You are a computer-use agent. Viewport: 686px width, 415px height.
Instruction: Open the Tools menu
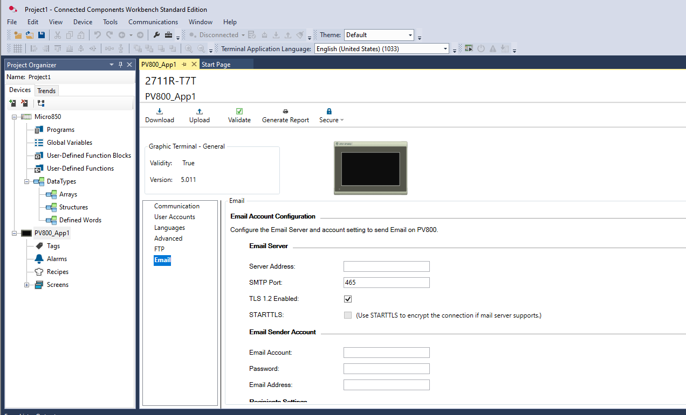tap(110, 22)
